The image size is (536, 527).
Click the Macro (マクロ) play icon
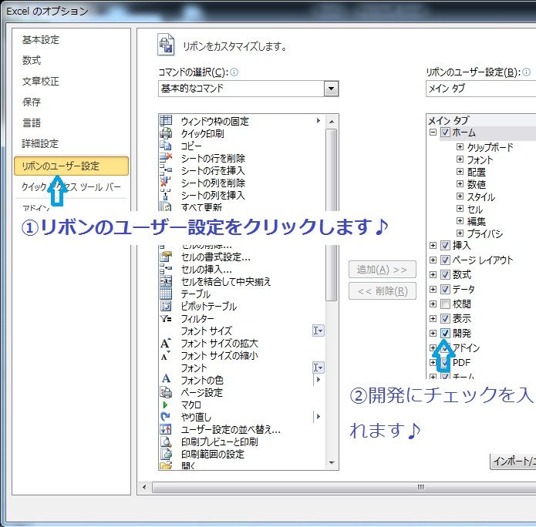[x=166, y=404]
